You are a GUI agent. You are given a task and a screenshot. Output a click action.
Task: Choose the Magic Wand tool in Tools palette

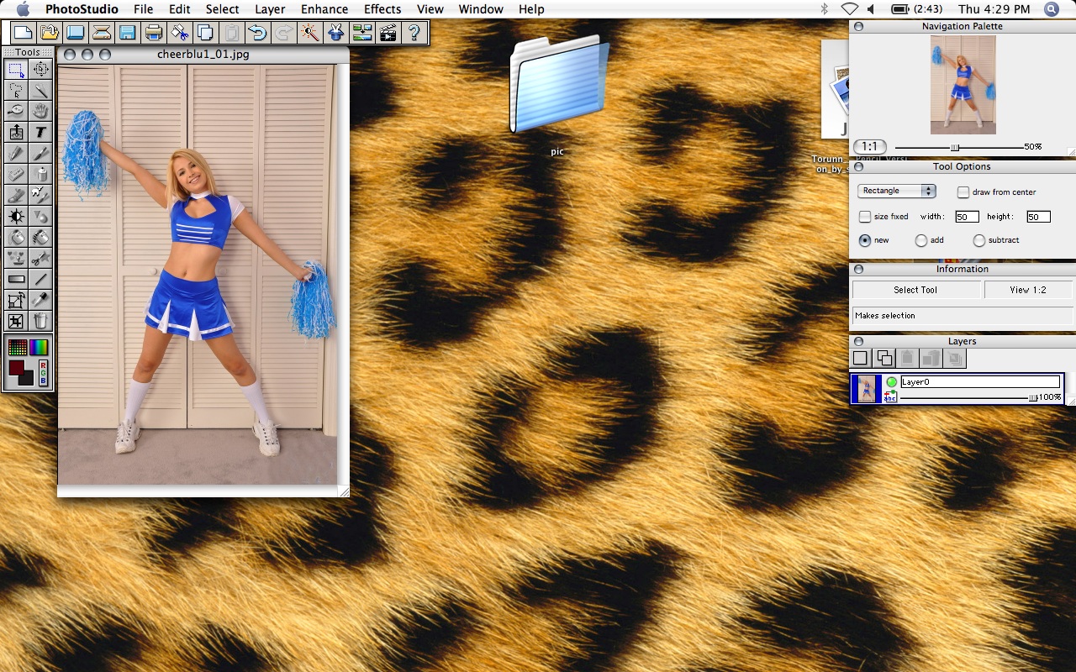click(x=40, y=89)
